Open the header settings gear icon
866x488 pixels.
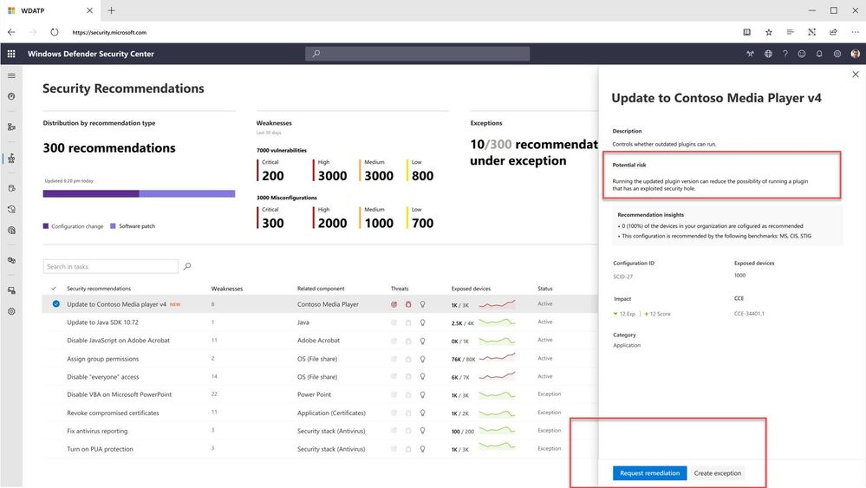point(837,54)
